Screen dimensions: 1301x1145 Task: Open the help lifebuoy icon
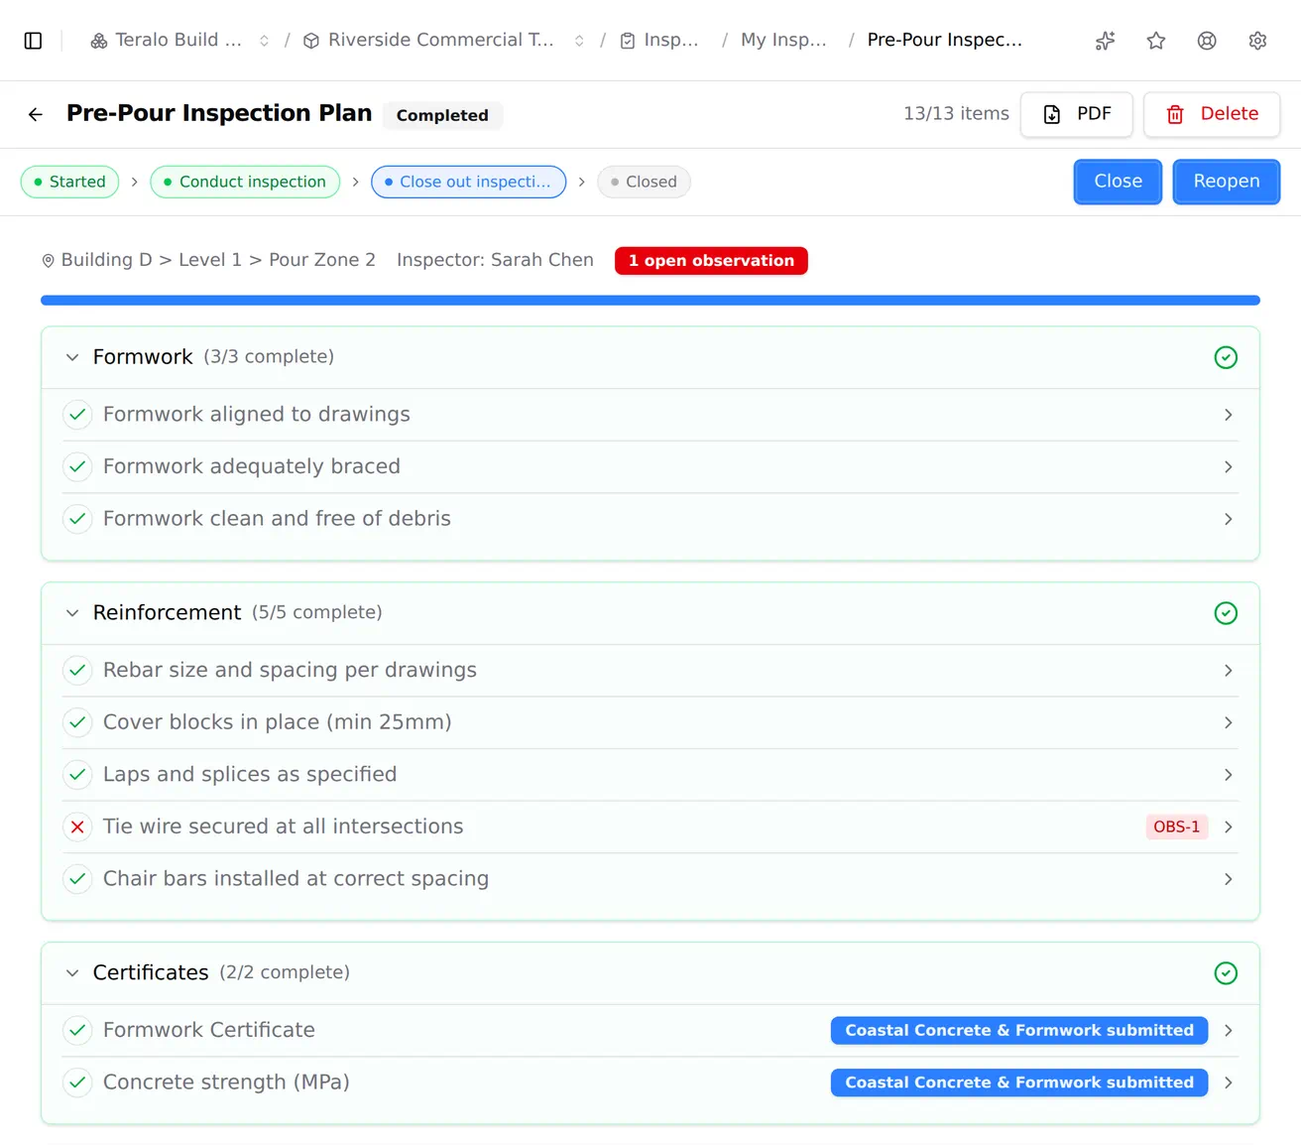point(1207,41)
